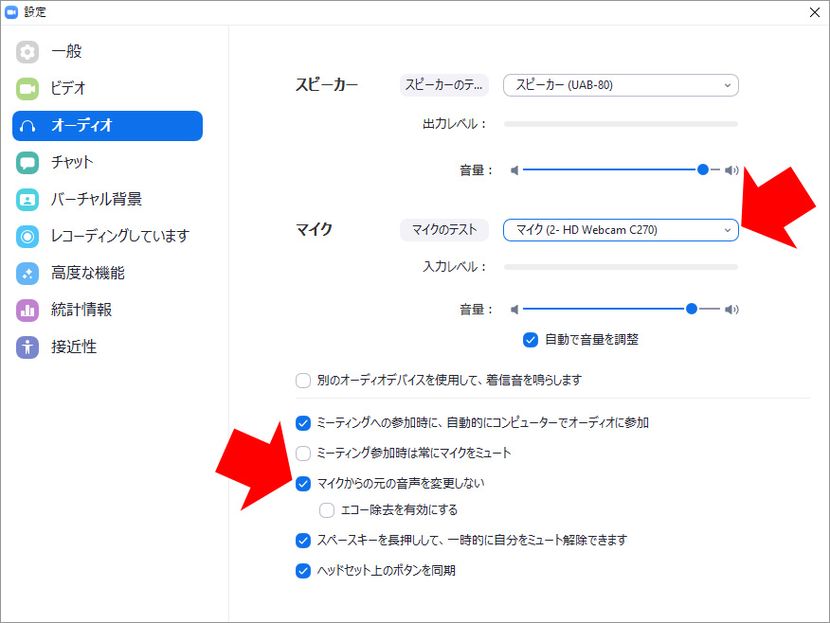This screenshot has width=830, height=623.
Task: Click the gear icon for 一般 settings
Action: click(27, 52)
